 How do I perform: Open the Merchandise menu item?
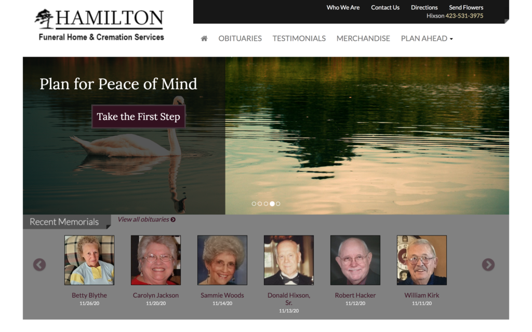[363, 38]
